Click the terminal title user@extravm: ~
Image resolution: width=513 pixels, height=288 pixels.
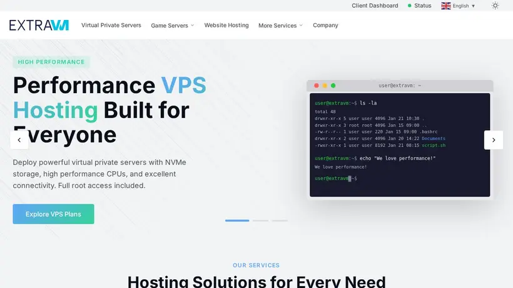(x=400, y=86)
